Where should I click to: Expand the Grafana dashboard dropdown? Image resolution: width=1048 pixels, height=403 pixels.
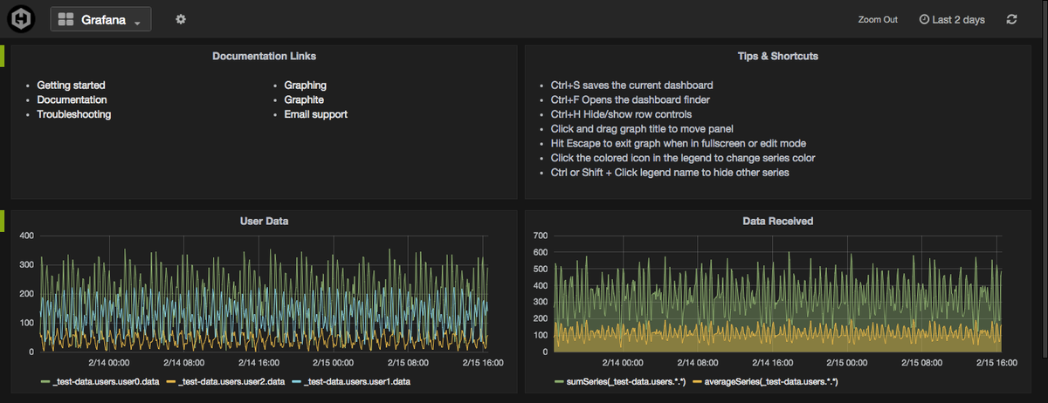[x=137, y=21]
